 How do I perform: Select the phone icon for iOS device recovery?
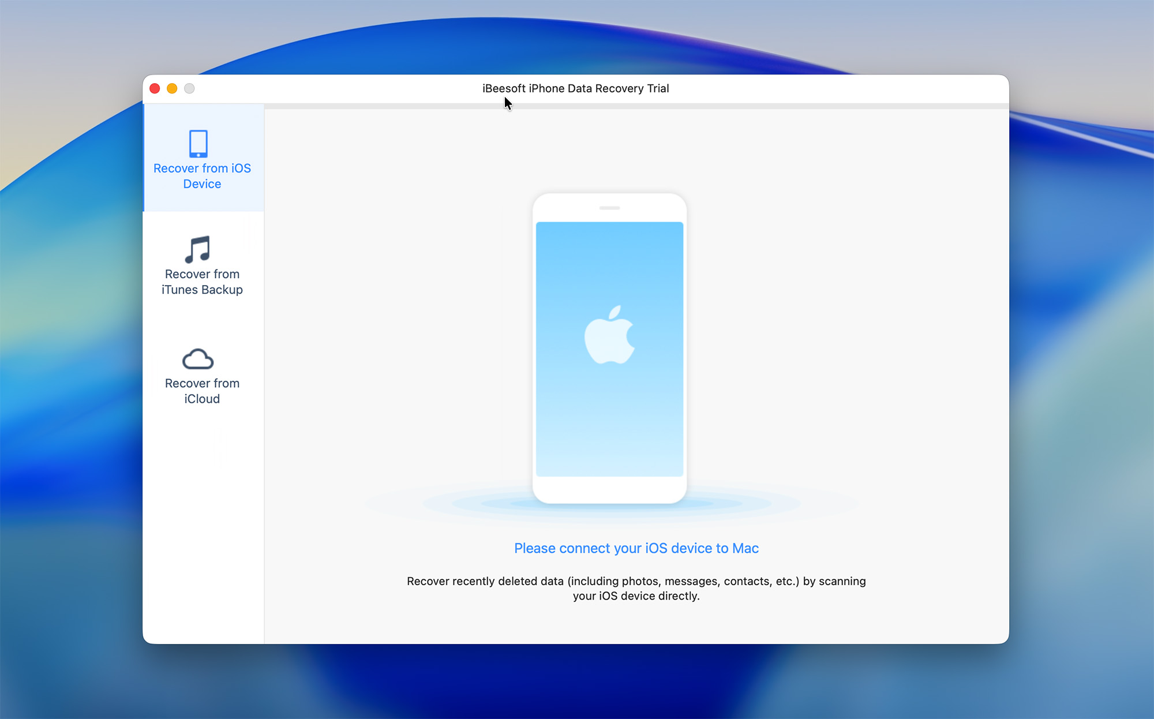[199, 143]
